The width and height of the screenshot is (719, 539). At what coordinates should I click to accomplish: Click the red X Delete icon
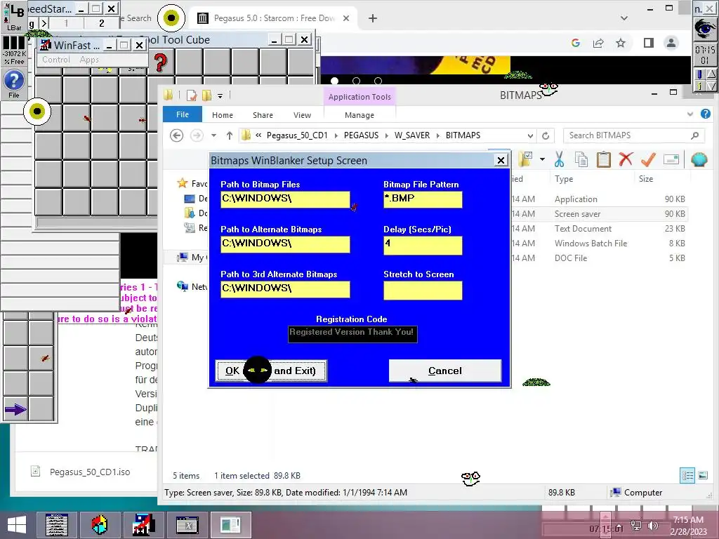click(626, 159)
